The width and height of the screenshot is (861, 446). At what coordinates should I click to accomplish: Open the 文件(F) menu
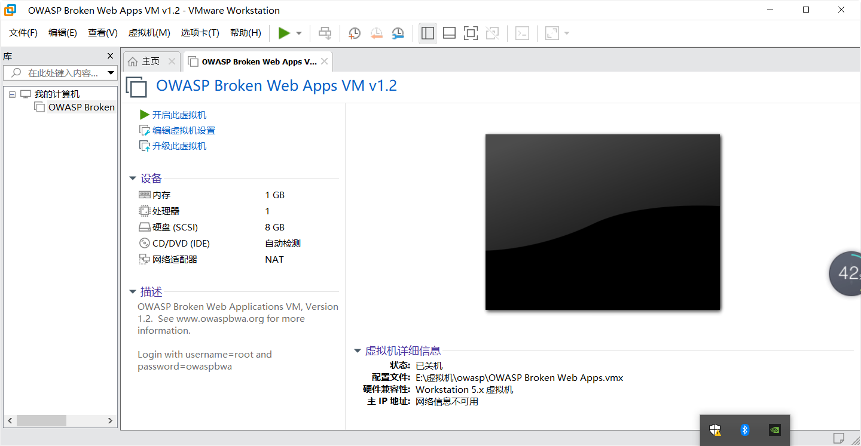(23, 33)
